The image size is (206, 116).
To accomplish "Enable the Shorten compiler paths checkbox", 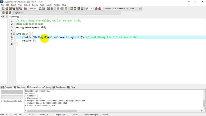I will (x=2, y=101).
